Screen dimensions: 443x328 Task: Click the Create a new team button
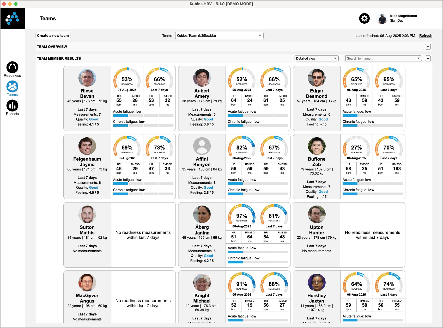[53, 36]
